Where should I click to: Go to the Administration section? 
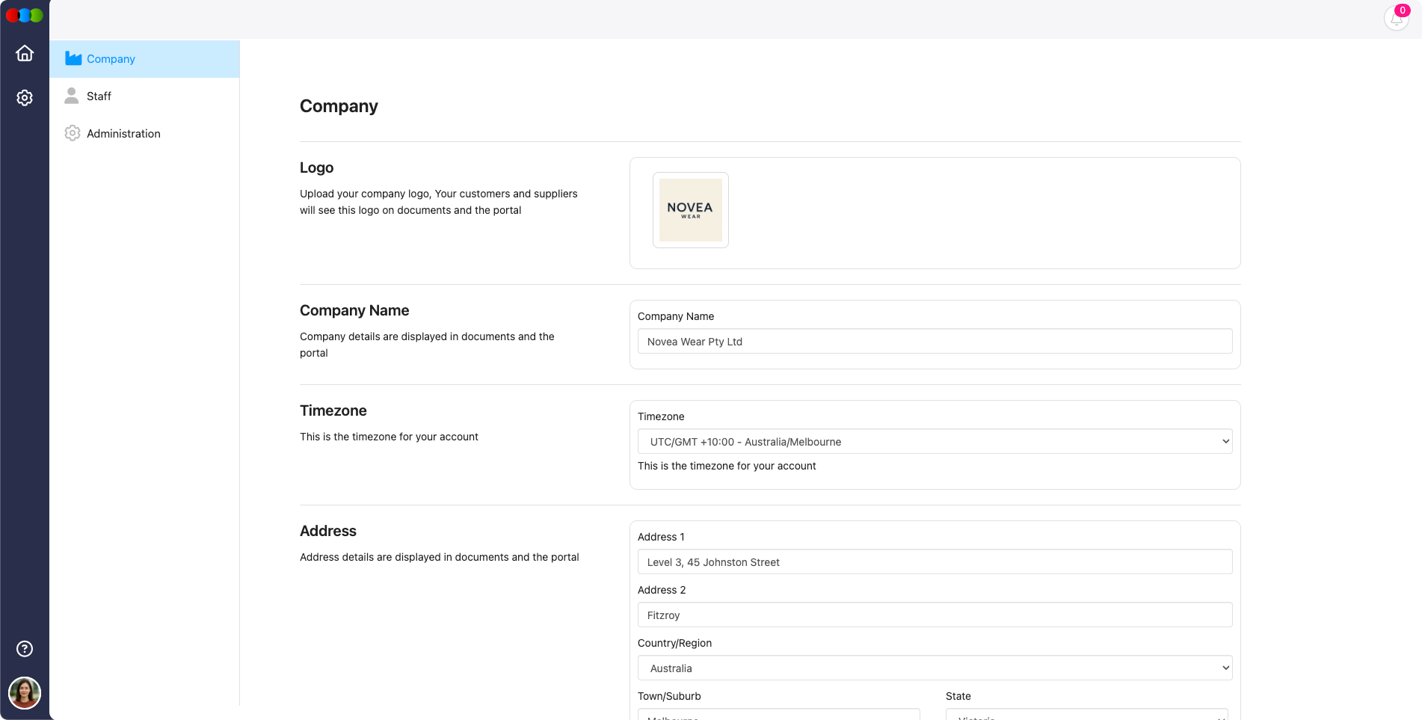pyautogui.click(x=123, y=133)
